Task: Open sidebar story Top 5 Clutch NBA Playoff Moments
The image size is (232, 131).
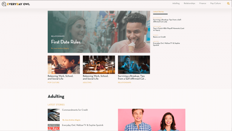Action: 169,29
